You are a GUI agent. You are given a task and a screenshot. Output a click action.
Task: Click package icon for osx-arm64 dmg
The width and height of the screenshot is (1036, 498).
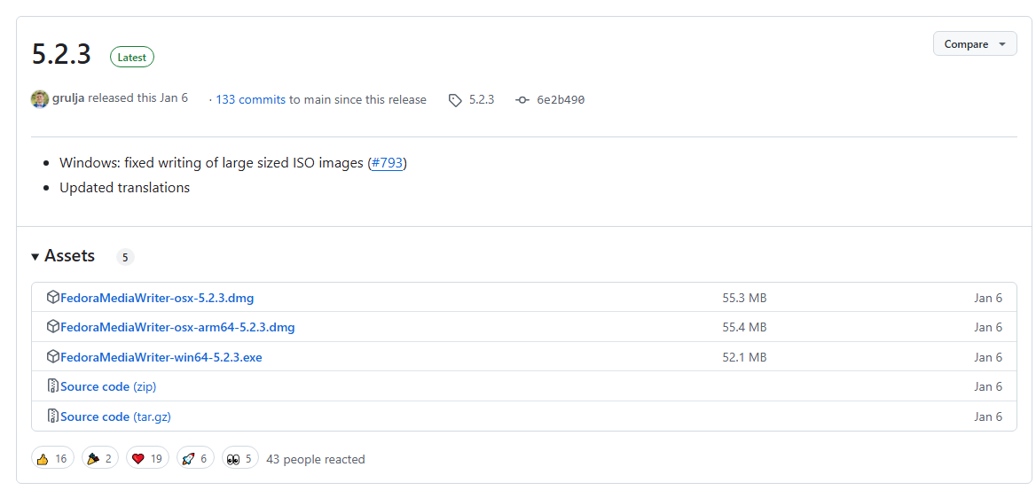point(53,326)
